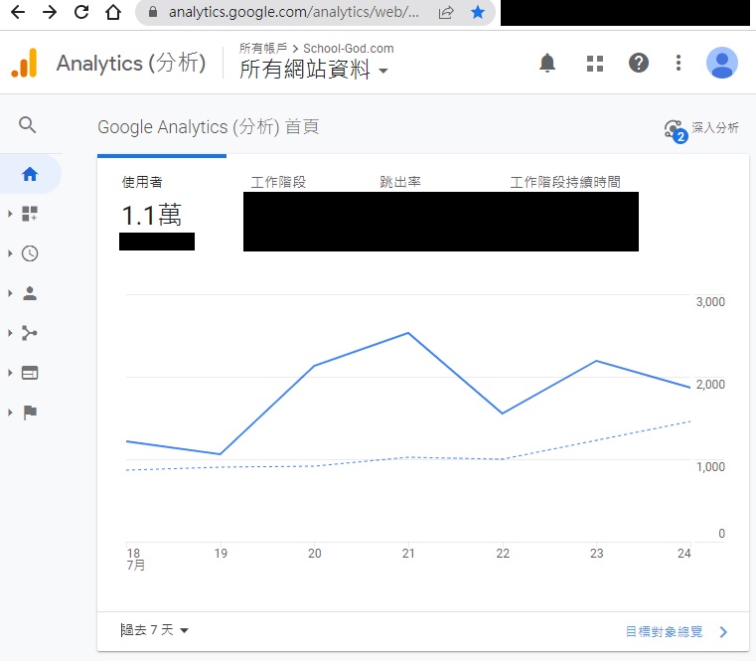This screenshot has width=756, height=661.
Task: Open the 過去 7 天 date range dropdown
Action: pos(154,630)
